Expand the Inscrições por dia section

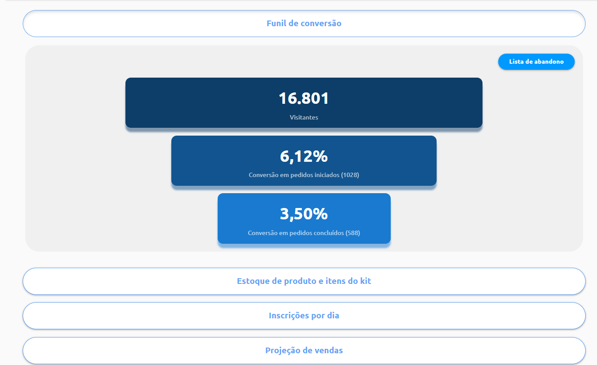tap(304, 316)
